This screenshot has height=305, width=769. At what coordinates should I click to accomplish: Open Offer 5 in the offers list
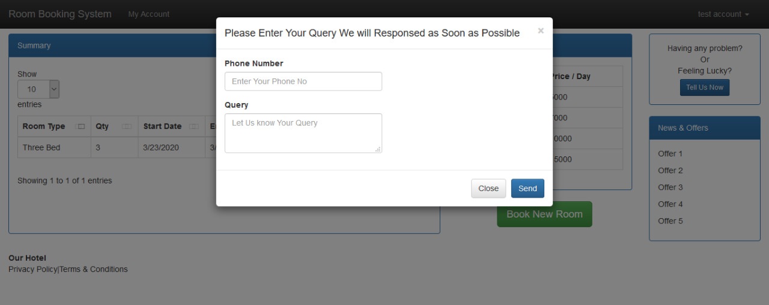(670, 221)
